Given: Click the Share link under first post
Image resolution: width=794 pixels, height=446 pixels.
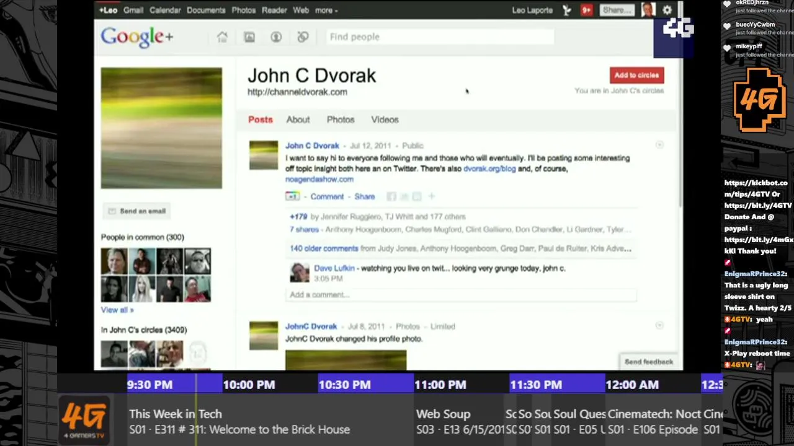Looking at the screenshot, I should (365, 196).
